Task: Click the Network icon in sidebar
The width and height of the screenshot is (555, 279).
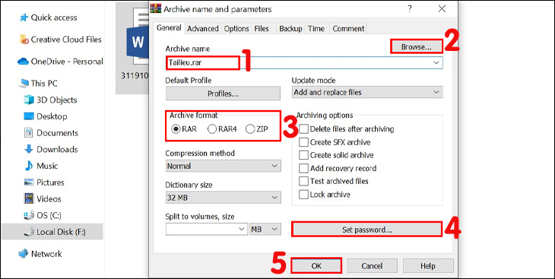Action: (24, 254)
